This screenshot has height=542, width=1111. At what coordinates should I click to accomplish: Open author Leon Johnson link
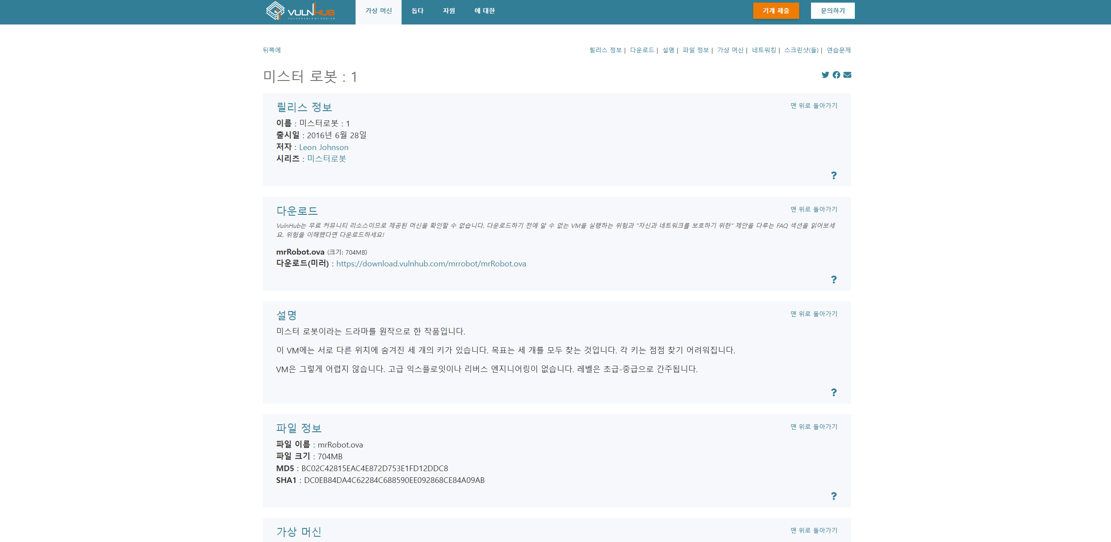click(324, 147)
